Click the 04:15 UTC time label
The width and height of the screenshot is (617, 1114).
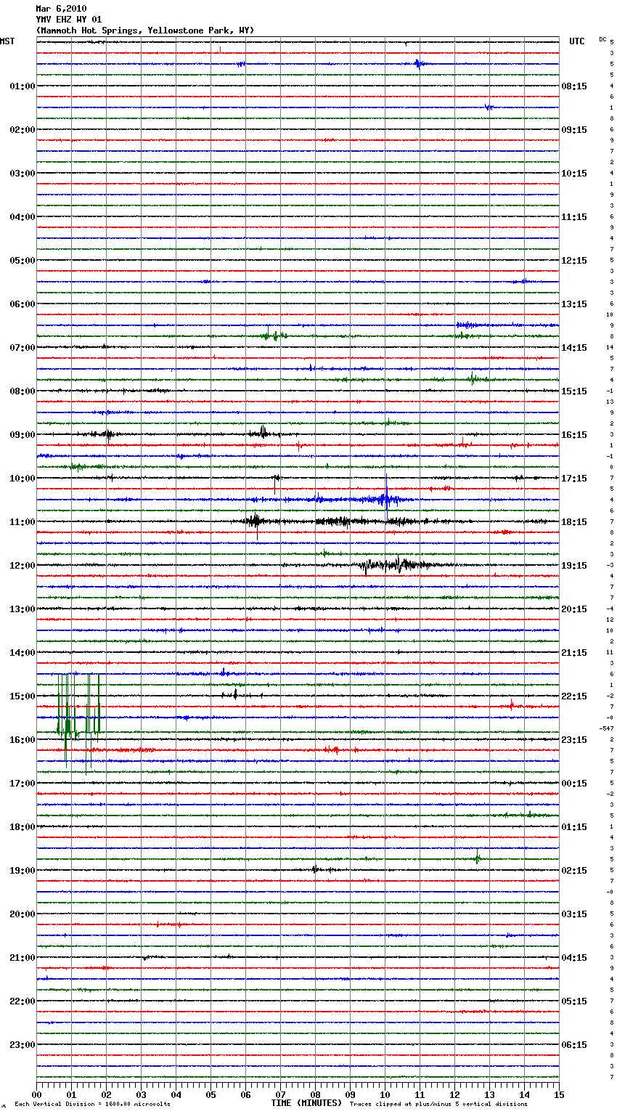pyautogui.click(x=574, y=958)
